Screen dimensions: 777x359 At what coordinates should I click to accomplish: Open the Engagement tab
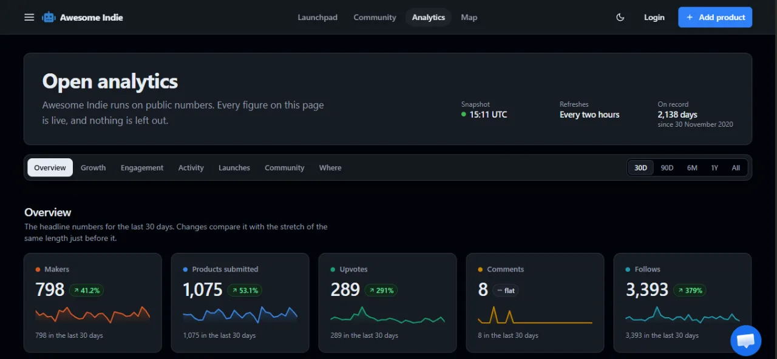coord(142,168)
